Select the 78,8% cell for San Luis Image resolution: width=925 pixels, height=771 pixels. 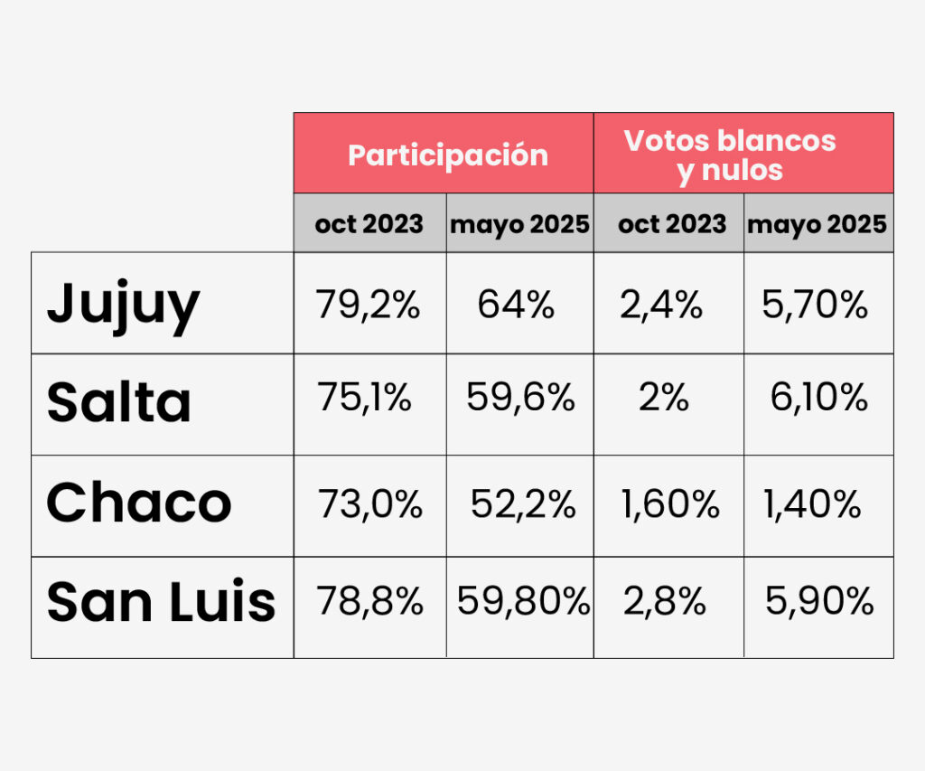[x=370, y=601]
